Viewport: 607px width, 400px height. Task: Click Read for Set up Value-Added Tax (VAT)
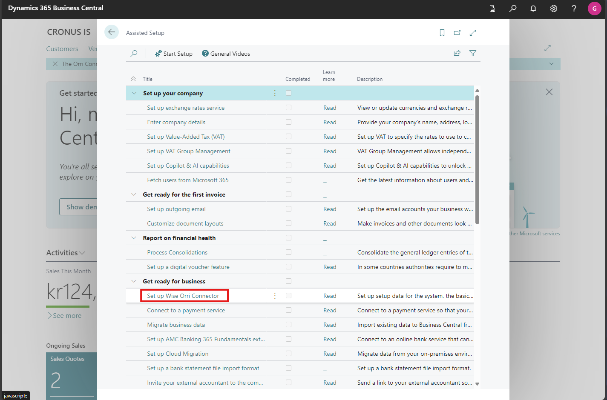pos(330,137)
